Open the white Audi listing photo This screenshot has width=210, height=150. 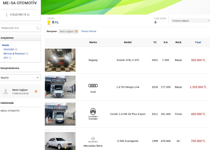60,87
